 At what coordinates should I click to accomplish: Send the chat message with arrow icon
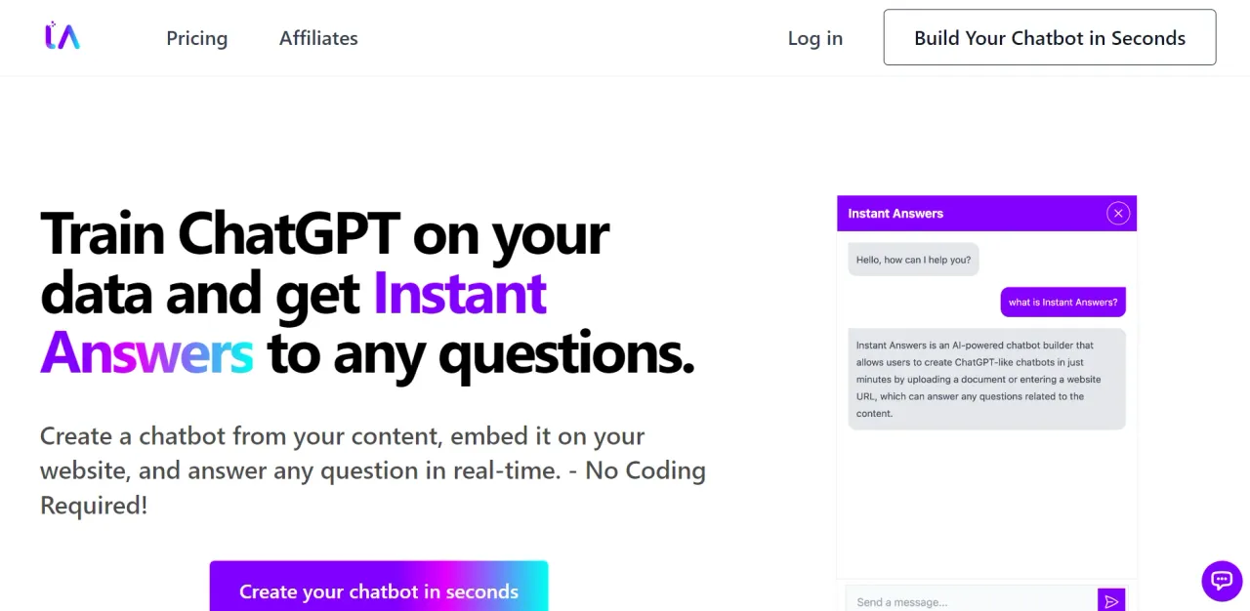1111,601
